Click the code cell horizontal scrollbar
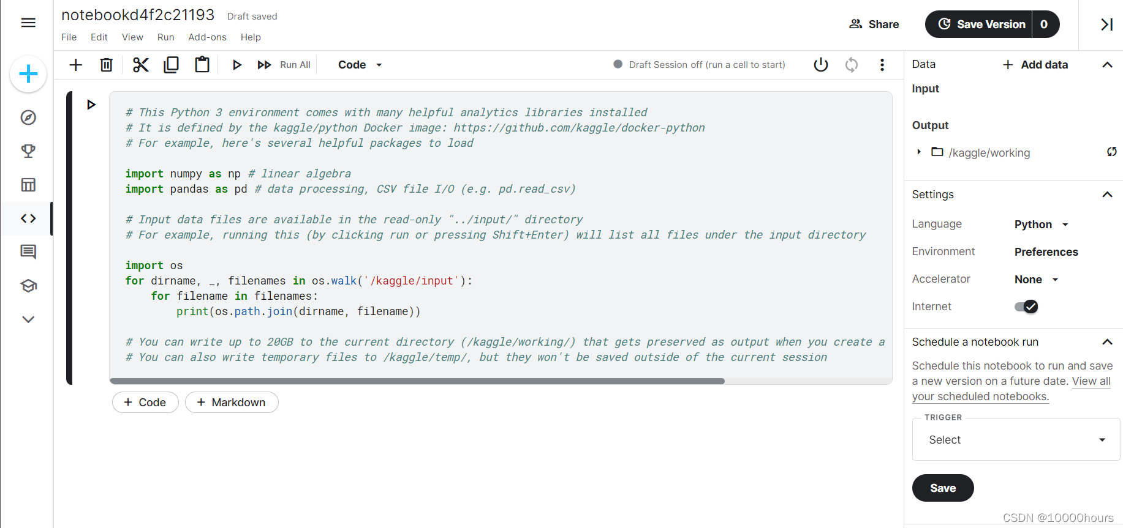 click(417, 381)
